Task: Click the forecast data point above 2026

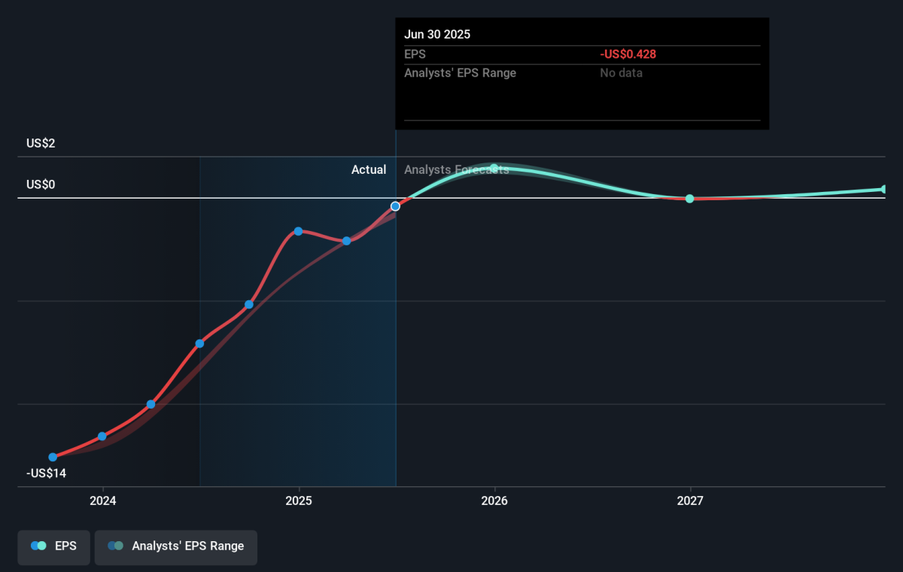Action: 494,168
